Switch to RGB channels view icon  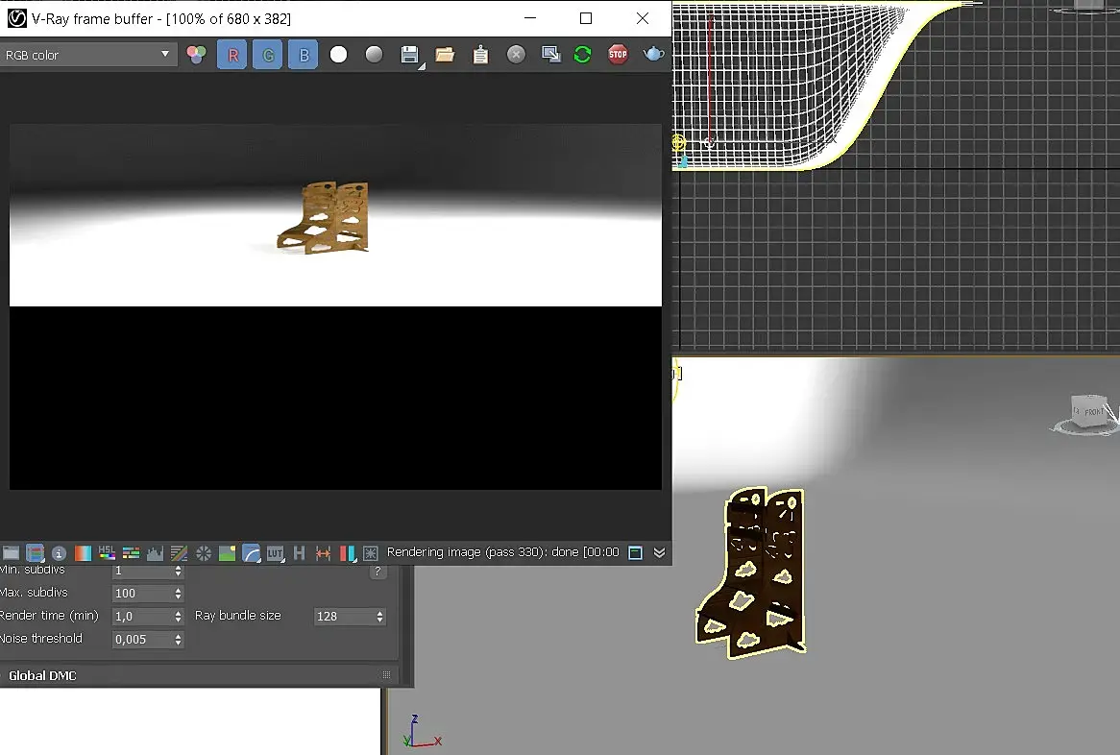(196, 55)
